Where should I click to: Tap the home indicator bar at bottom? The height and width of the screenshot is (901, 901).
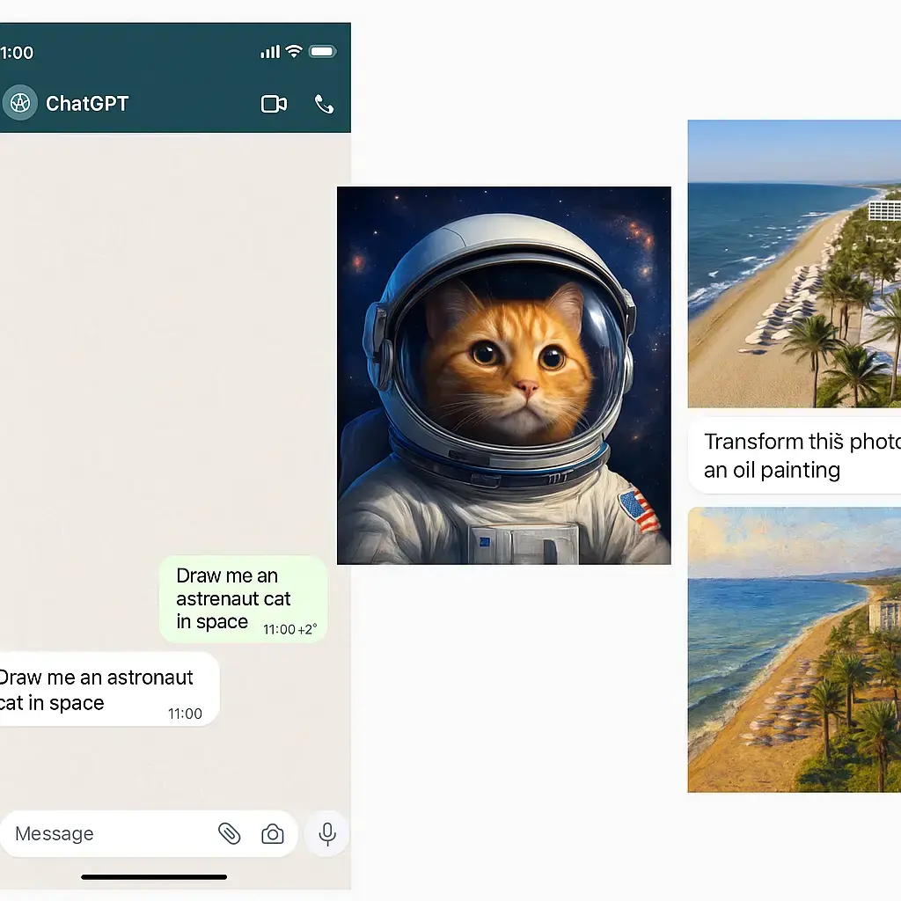(154, 876)
